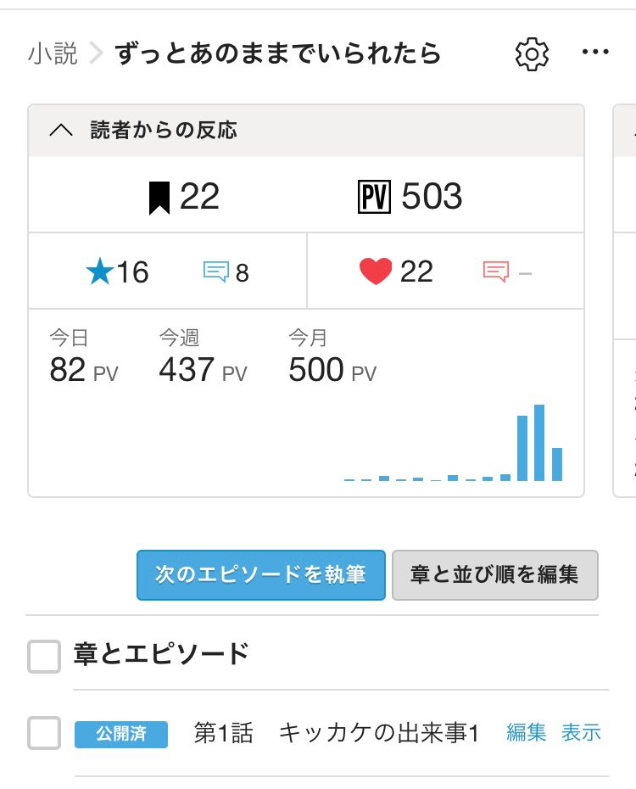Image resolution: width=636 pixels, height=789 pixels.
Task: Click the red support comment icon
Action: [495, 271]
